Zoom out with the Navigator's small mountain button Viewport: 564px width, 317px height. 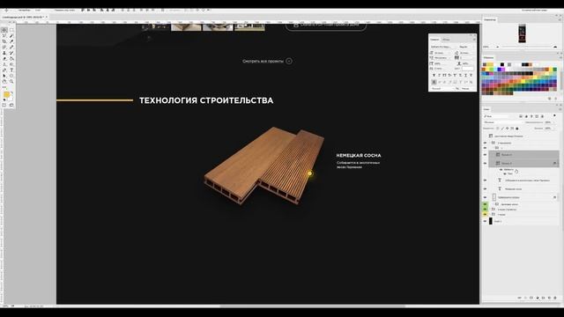click(498, 47)
